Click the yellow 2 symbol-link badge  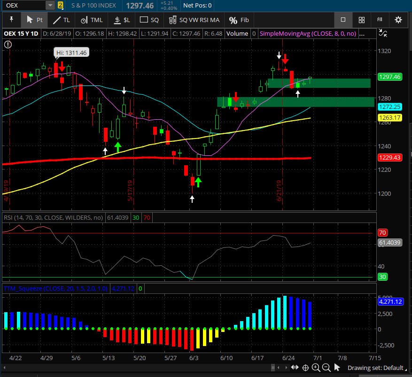point(61,5)
